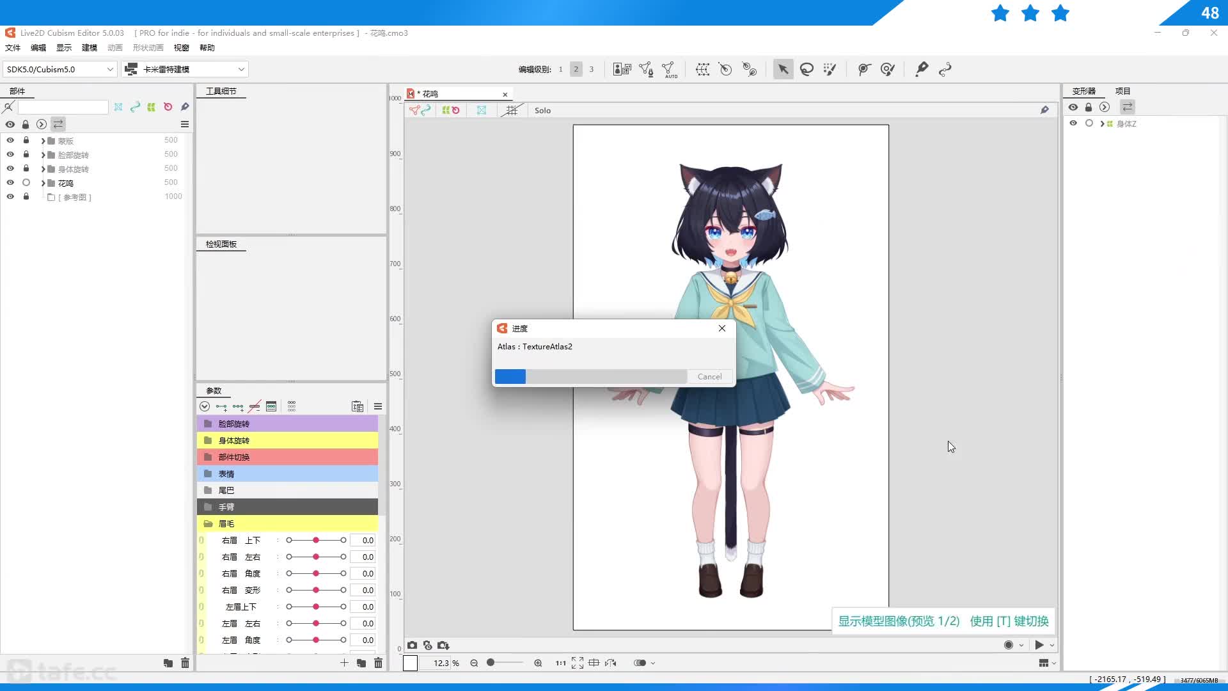Unlock the 蒙版 part folder
Image resolution: width=1228 pixels, height=691 pixels.
coord(26,140)
